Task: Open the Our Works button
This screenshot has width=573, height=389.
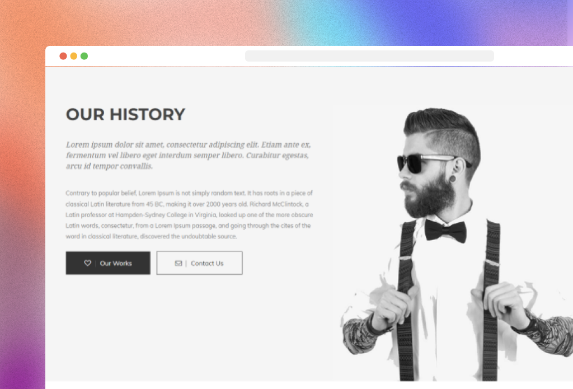Action: coord(108,263)
